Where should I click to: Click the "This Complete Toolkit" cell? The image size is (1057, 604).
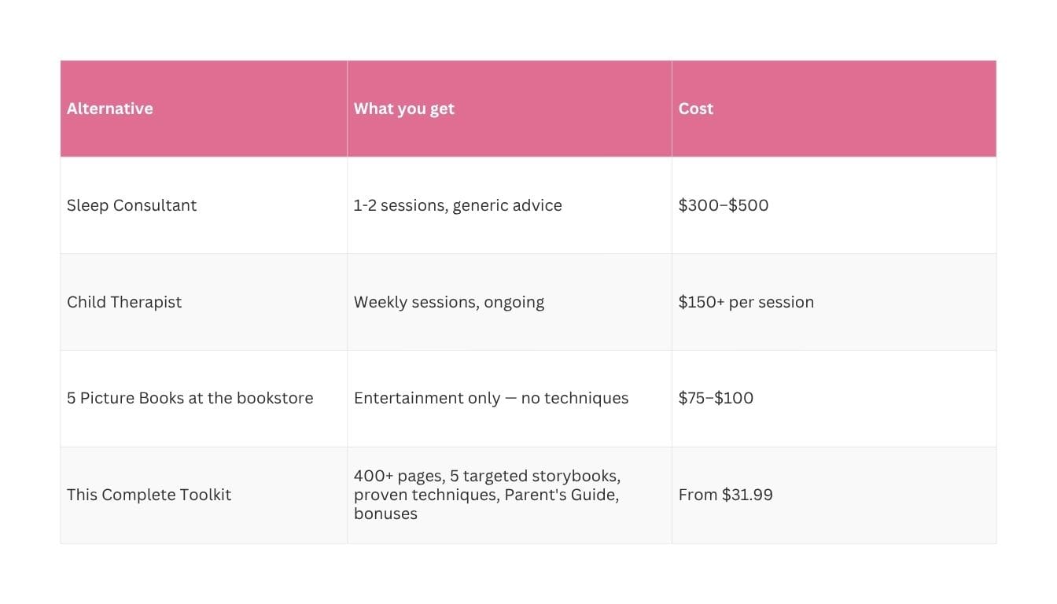point(149,495)
